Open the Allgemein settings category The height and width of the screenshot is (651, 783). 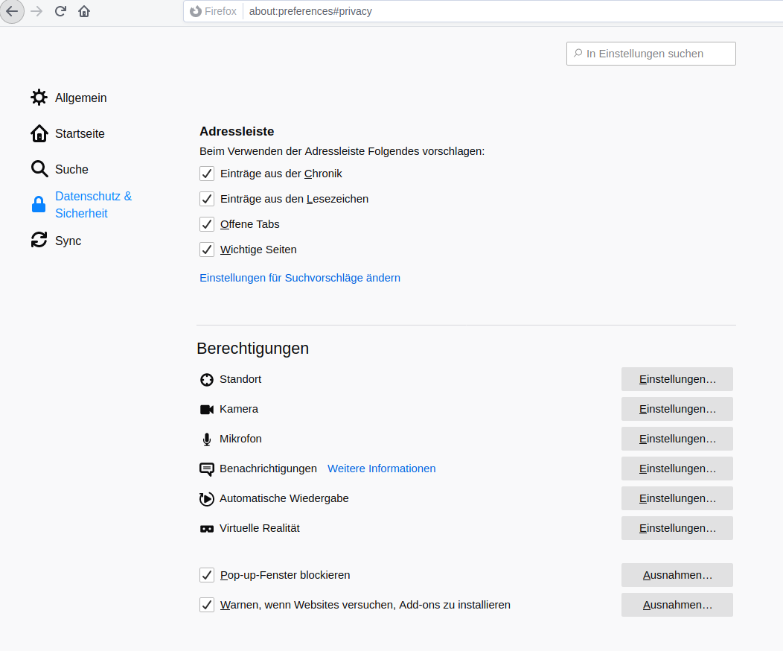click(x=81, y=98)
